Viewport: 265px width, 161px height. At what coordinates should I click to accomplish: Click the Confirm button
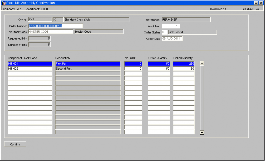pyautogui.click(x=15, y=144)
